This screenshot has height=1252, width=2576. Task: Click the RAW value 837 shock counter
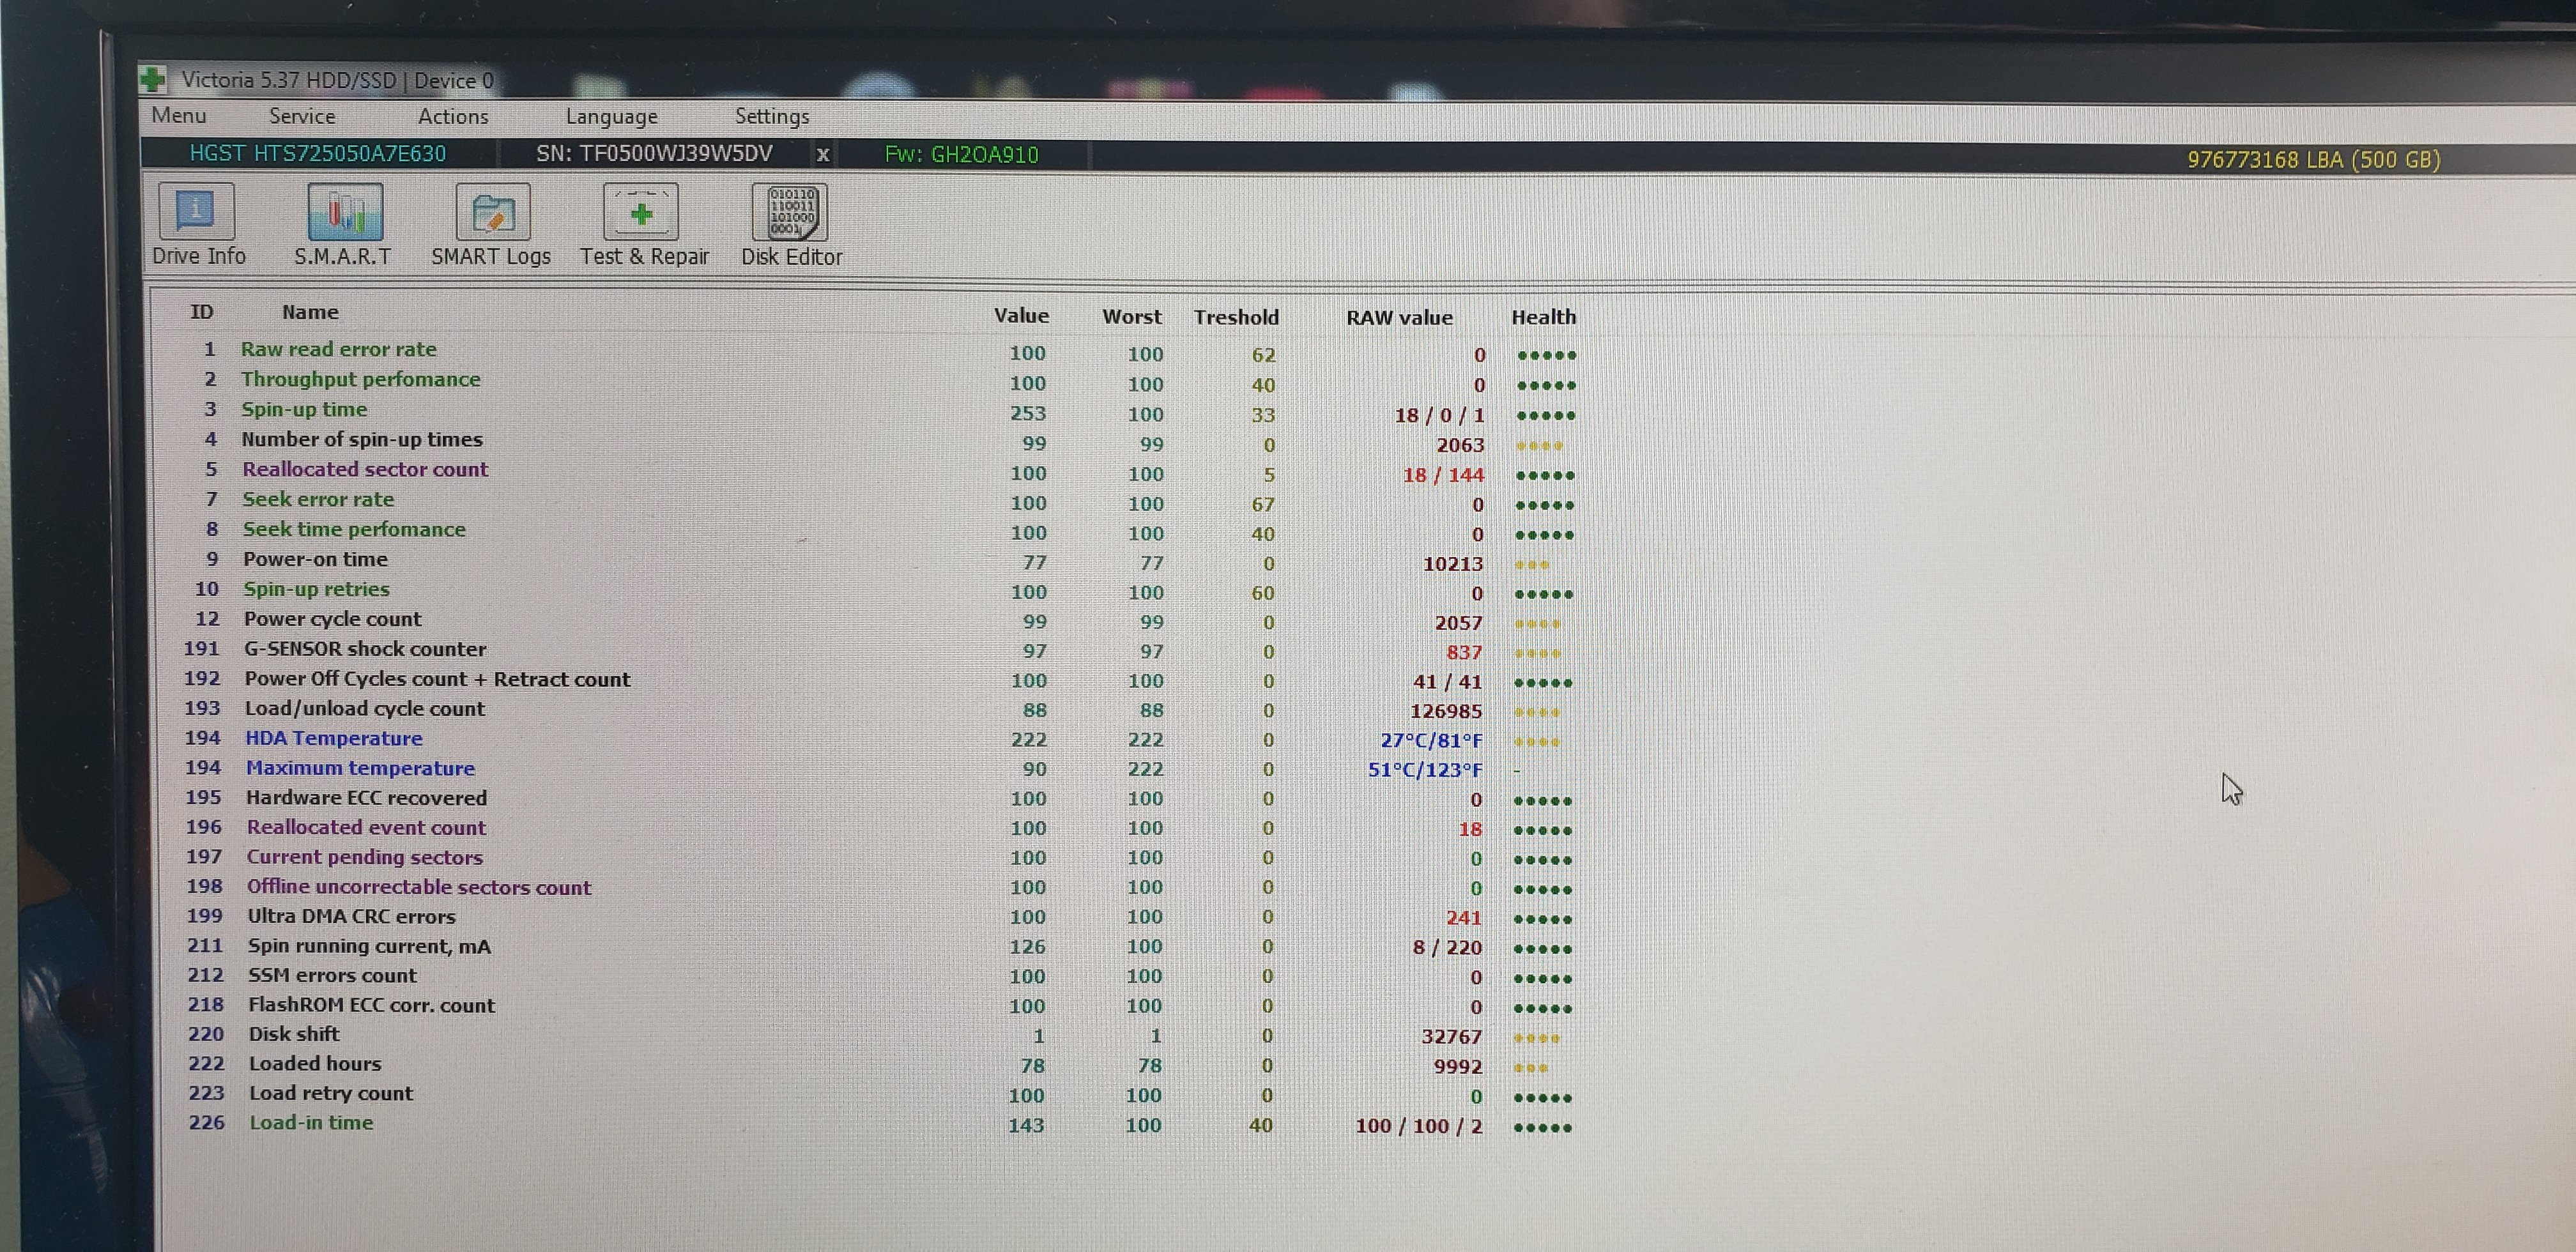coord(1464,652)
